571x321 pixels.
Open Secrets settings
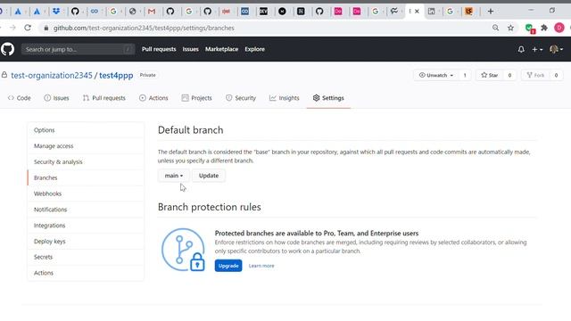[x=86, y=257]
